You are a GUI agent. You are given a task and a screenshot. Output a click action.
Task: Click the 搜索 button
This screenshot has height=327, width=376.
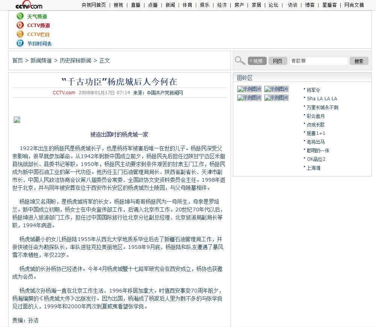(359, 61)
